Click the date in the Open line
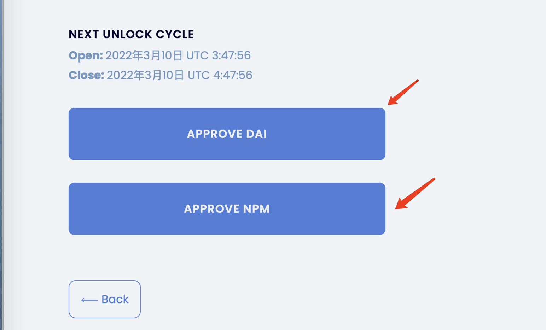546x330 pixels. pos(144,55)
